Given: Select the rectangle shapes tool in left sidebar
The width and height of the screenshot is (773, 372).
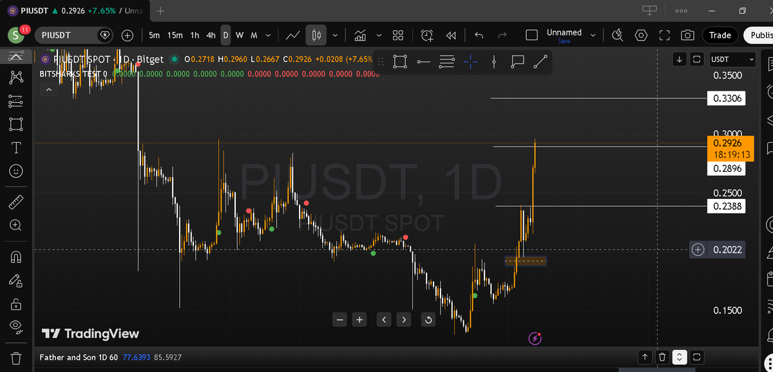Looking at the screenshot, I should [16, 124].
